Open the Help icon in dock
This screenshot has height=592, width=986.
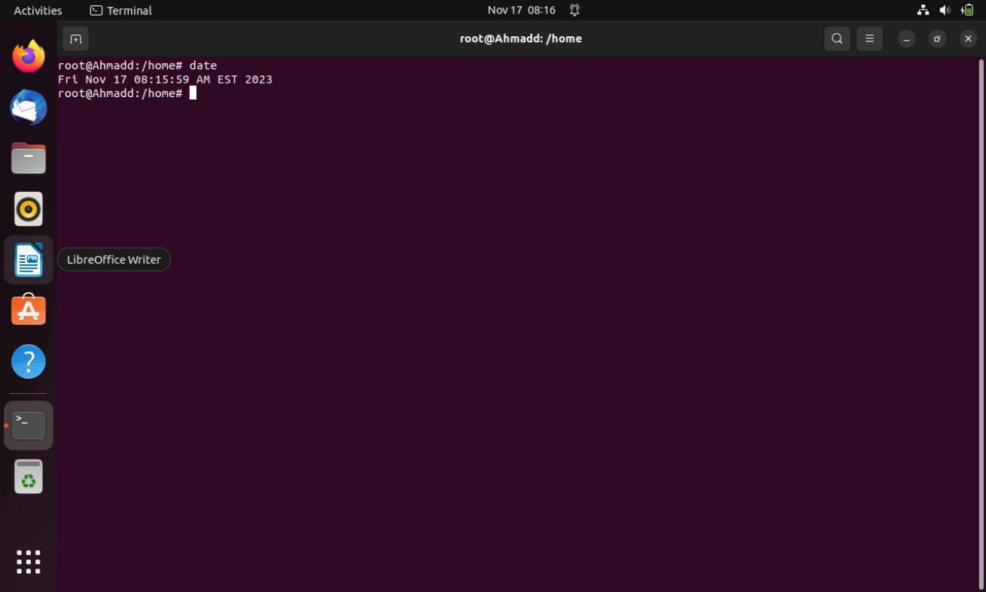tap(29, 362)
